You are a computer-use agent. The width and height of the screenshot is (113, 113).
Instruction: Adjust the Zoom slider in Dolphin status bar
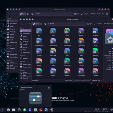coord(80,81)
